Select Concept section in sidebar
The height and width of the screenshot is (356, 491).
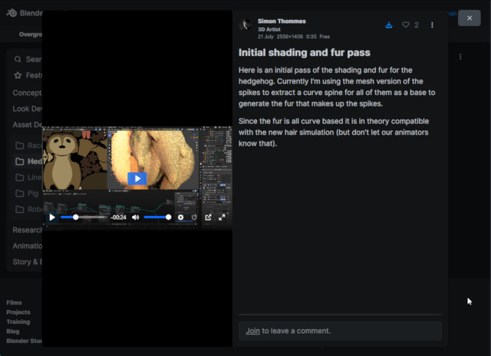28,93
